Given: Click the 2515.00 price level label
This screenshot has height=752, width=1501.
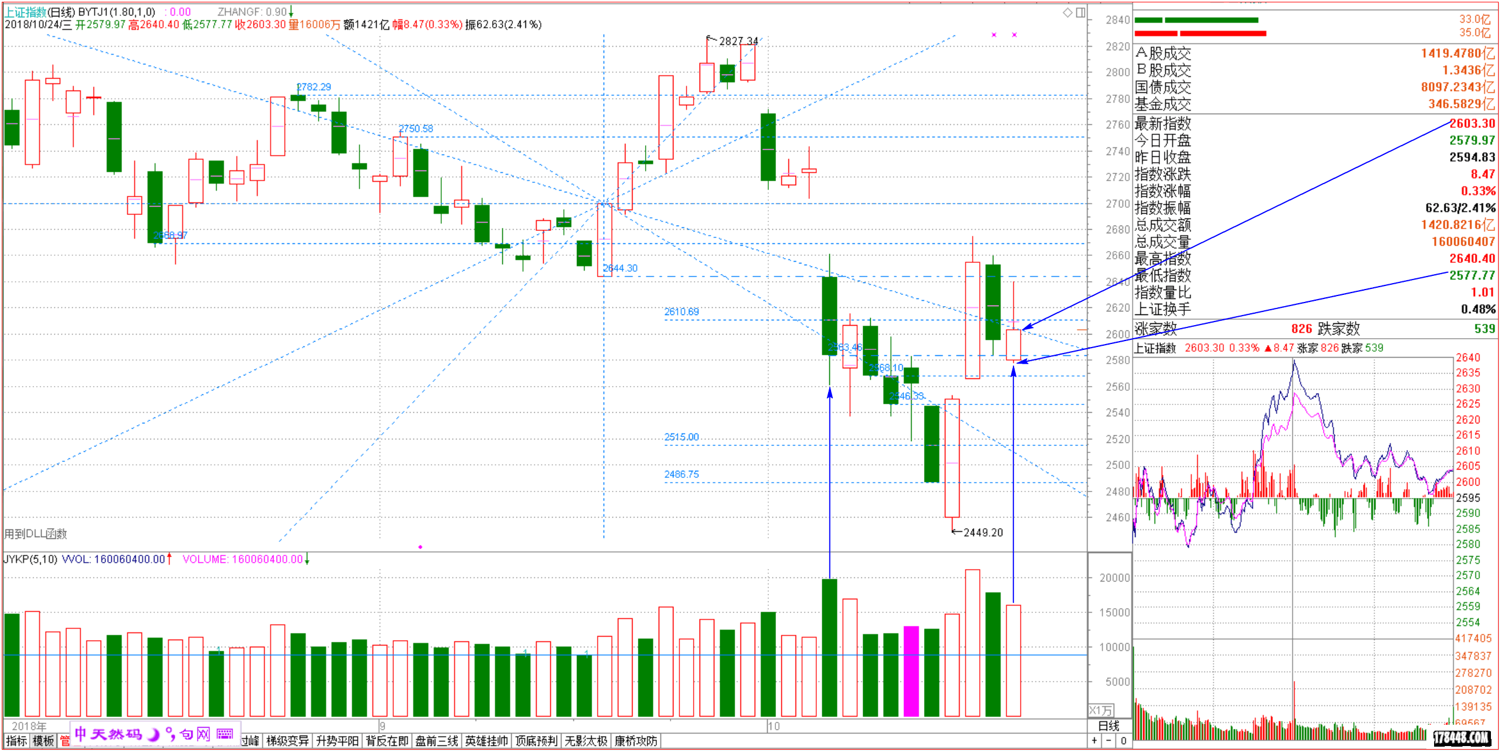Looking at the screenshot, I should coord(681,437).
